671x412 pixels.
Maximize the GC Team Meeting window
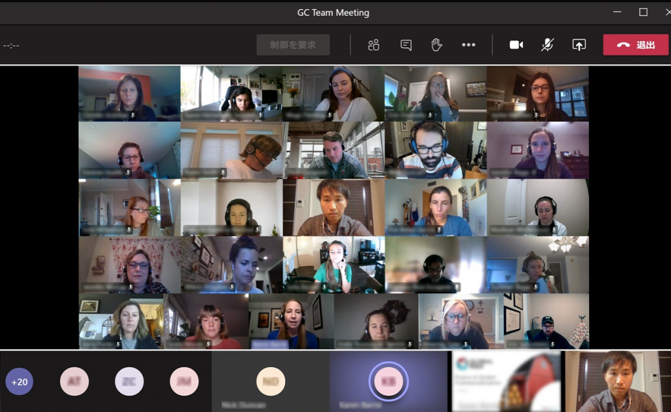(x=643, y=12)
